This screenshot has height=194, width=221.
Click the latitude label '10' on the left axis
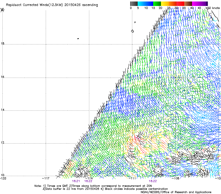(2, 175)
